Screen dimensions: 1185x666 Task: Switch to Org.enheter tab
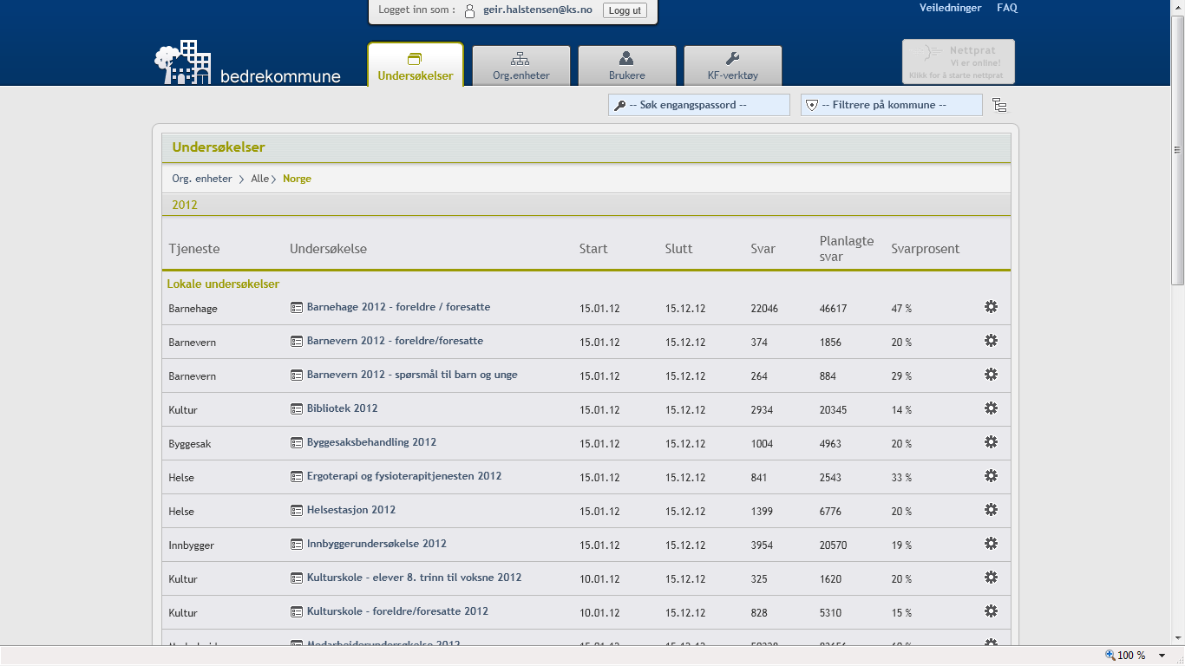[520, 66]
